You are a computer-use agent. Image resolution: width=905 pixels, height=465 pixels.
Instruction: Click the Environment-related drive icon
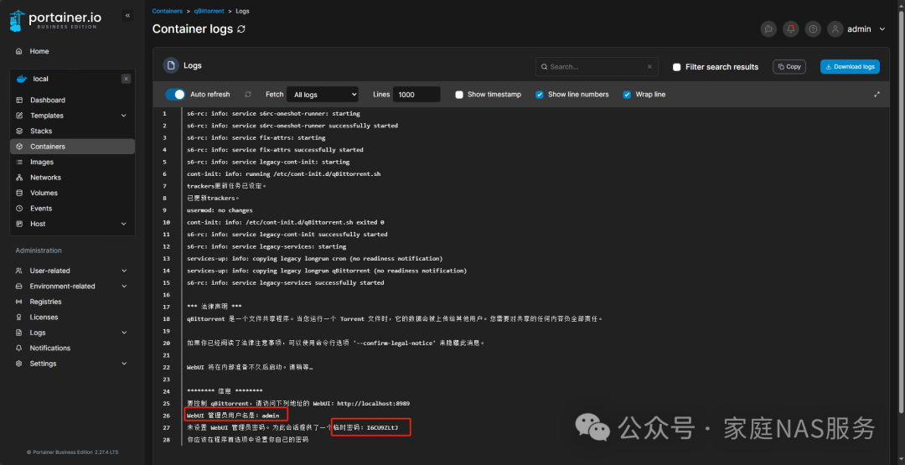pos(18,287)
